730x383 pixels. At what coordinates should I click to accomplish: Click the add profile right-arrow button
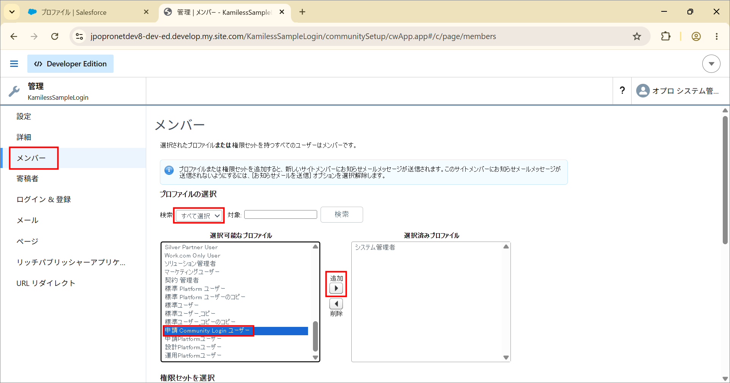pos(336,288)
